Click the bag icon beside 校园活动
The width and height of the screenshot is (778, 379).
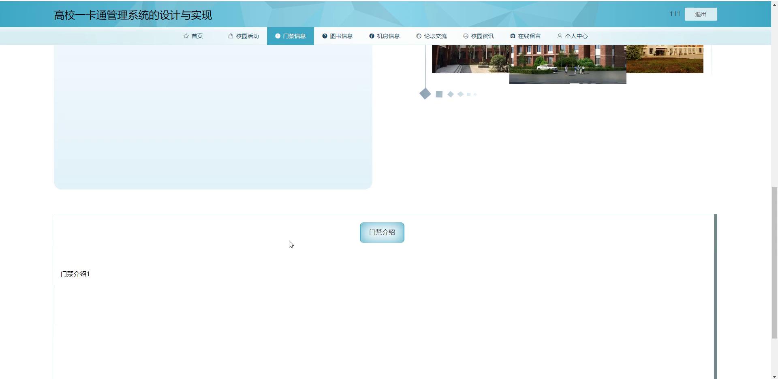point(231,36)
